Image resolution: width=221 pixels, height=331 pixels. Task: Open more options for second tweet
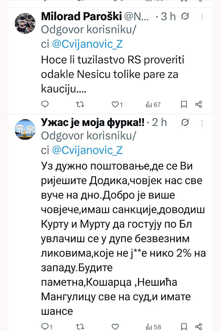click(x=202, y=122)
